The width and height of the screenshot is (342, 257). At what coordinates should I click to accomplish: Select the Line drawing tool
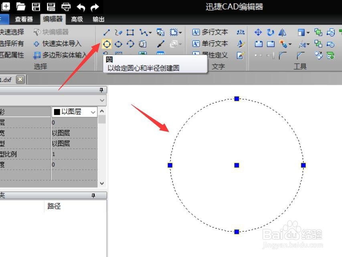107,32
